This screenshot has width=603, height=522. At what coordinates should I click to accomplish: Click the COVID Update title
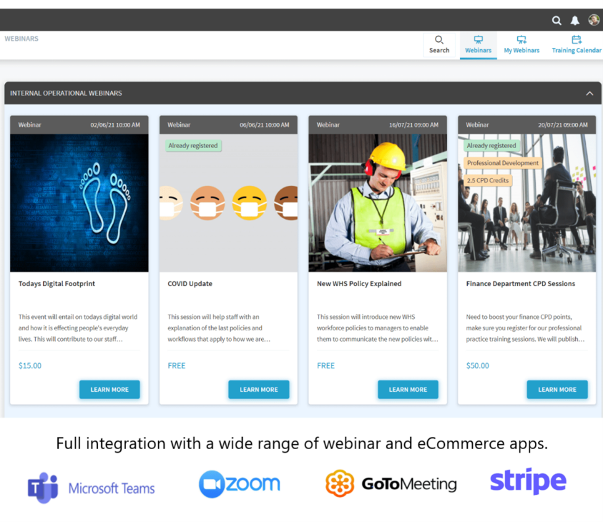(x=190, y=284)
